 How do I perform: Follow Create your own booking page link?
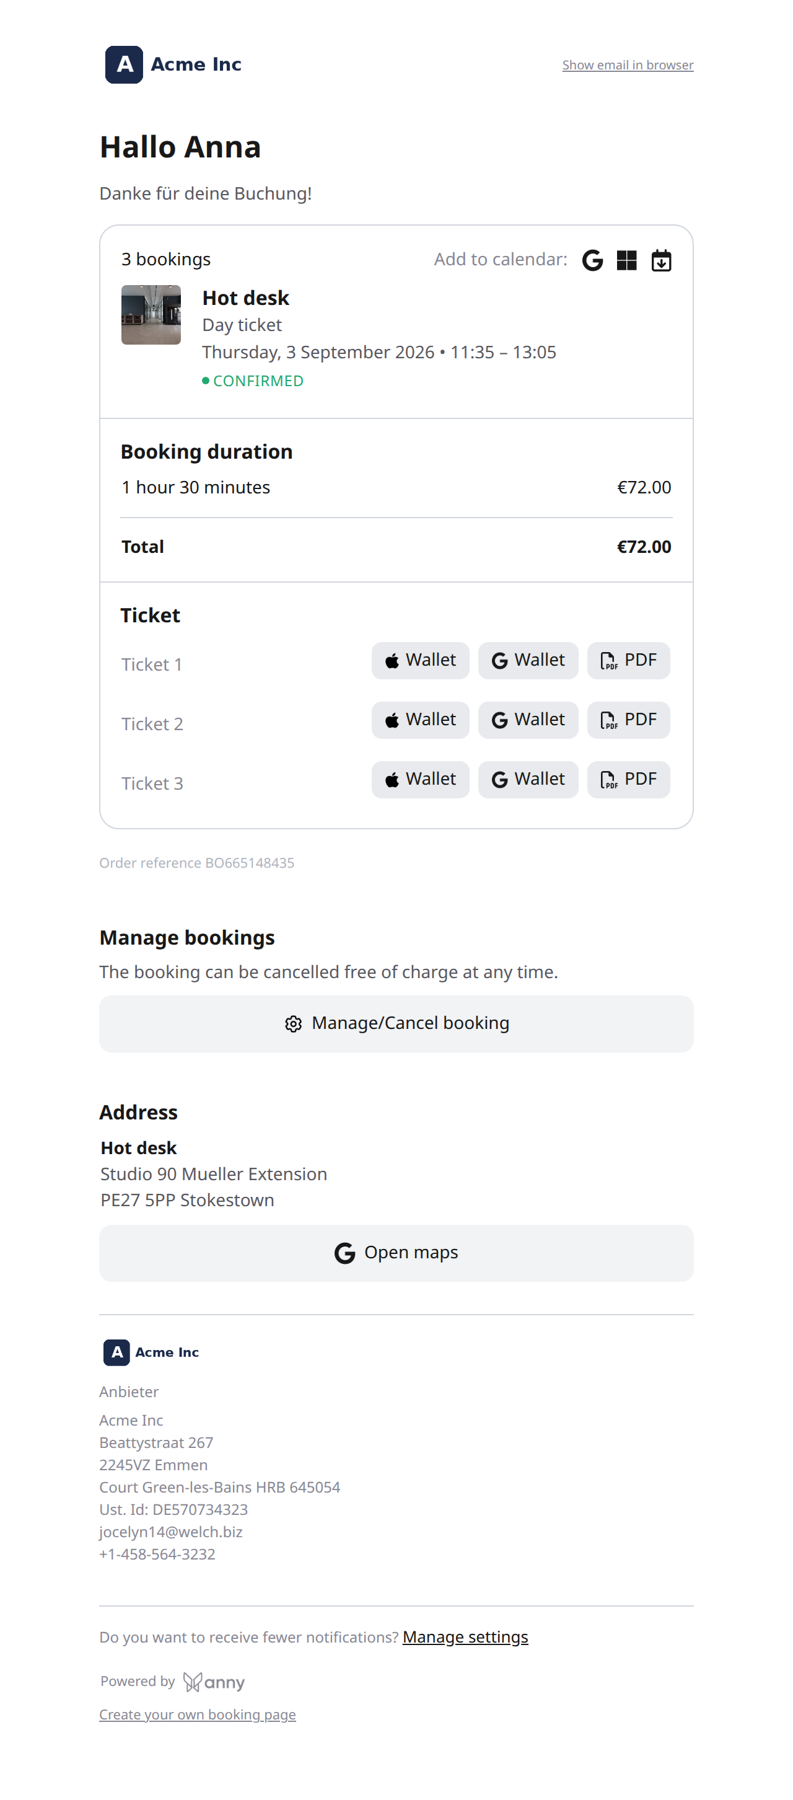(198, 1714)
